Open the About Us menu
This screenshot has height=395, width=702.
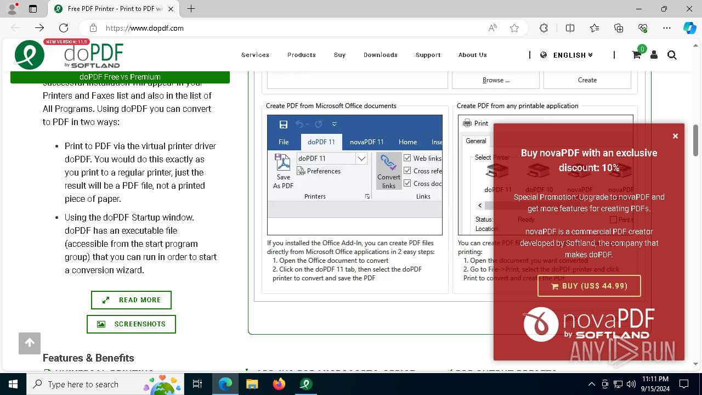click(473, 55)
